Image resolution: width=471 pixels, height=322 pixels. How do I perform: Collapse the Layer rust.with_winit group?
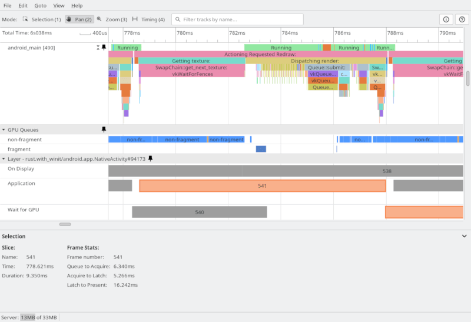tap(4, 159)
